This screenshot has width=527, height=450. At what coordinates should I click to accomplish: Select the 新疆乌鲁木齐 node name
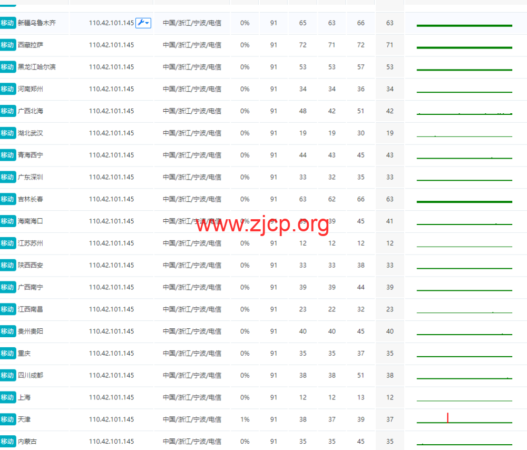coord(37,23)
